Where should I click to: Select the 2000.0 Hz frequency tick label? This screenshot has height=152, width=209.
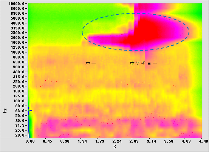(17, 38)
